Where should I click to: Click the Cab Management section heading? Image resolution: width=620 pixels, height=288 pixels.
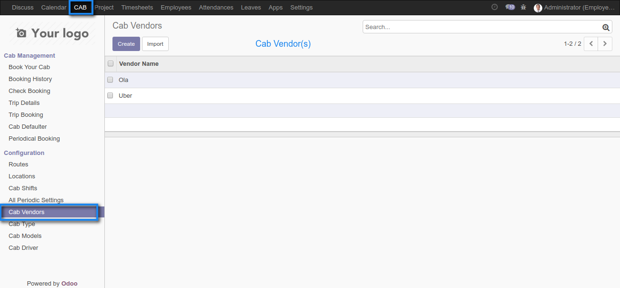click(x=30, y=56)
